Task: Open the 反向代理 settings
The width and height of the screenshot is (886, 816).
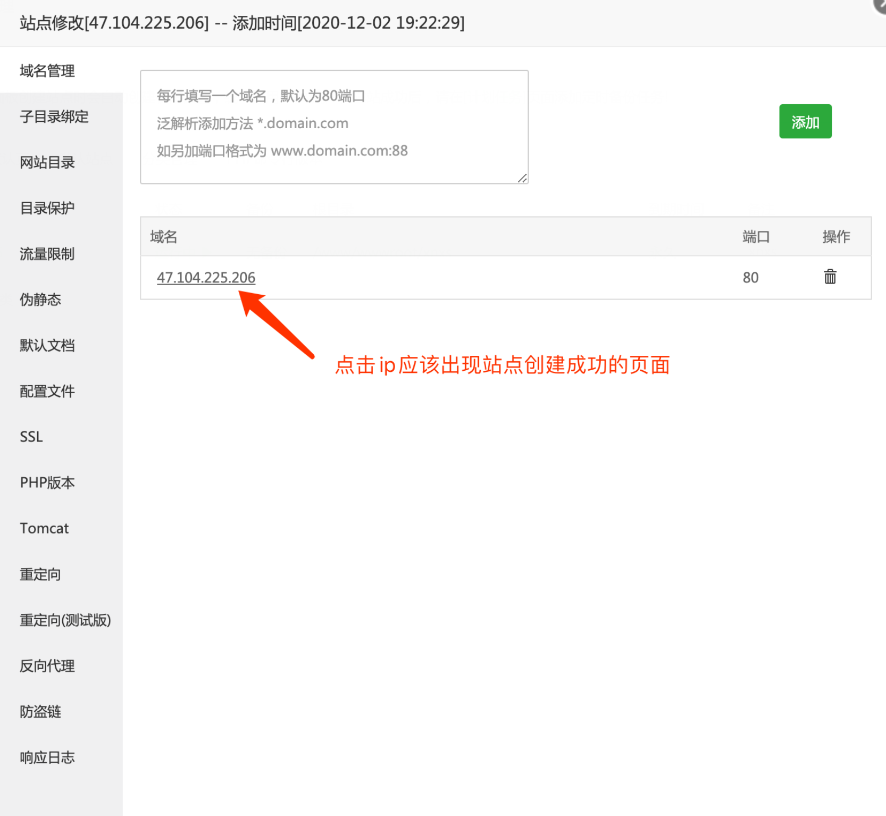Action: coord(47,666)
